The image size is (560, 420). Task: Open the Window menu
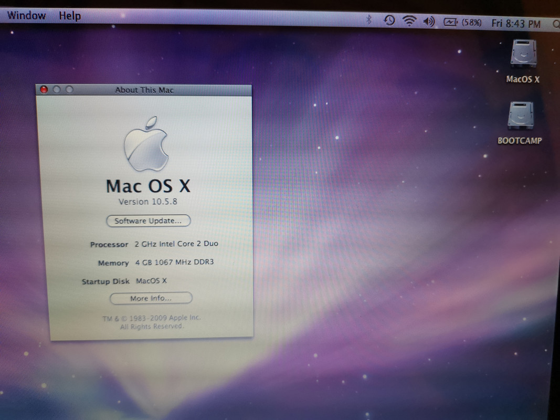(x=26, y=16)
